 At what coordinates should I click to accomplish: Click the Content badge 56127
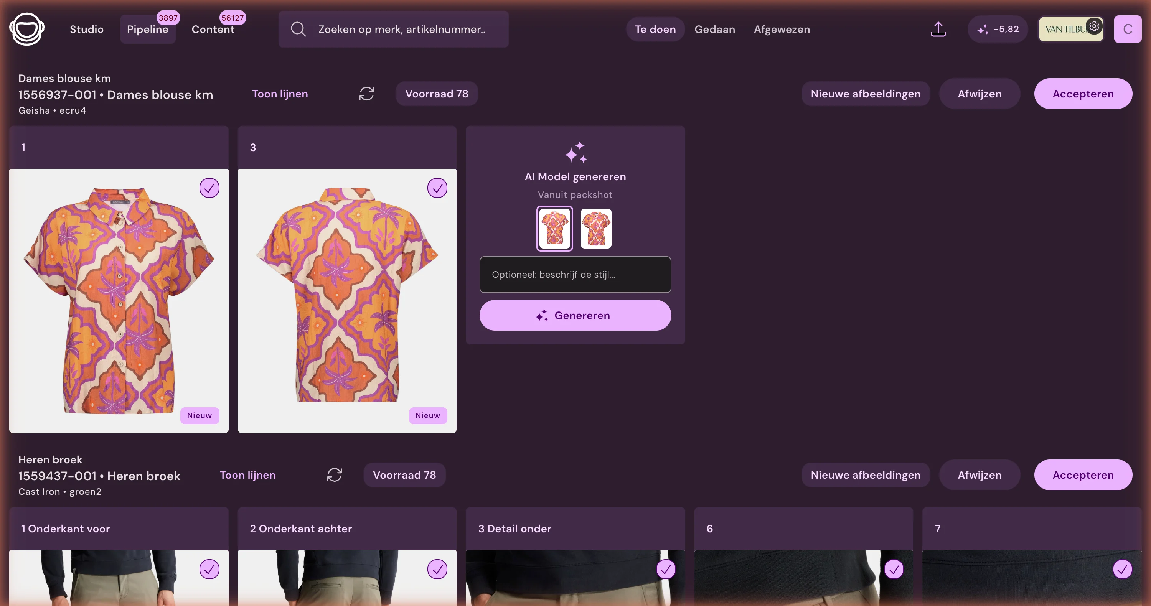point(233,18)
